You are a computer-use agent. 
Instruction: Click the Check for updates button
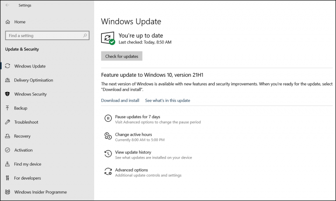[x=122, y=56]
